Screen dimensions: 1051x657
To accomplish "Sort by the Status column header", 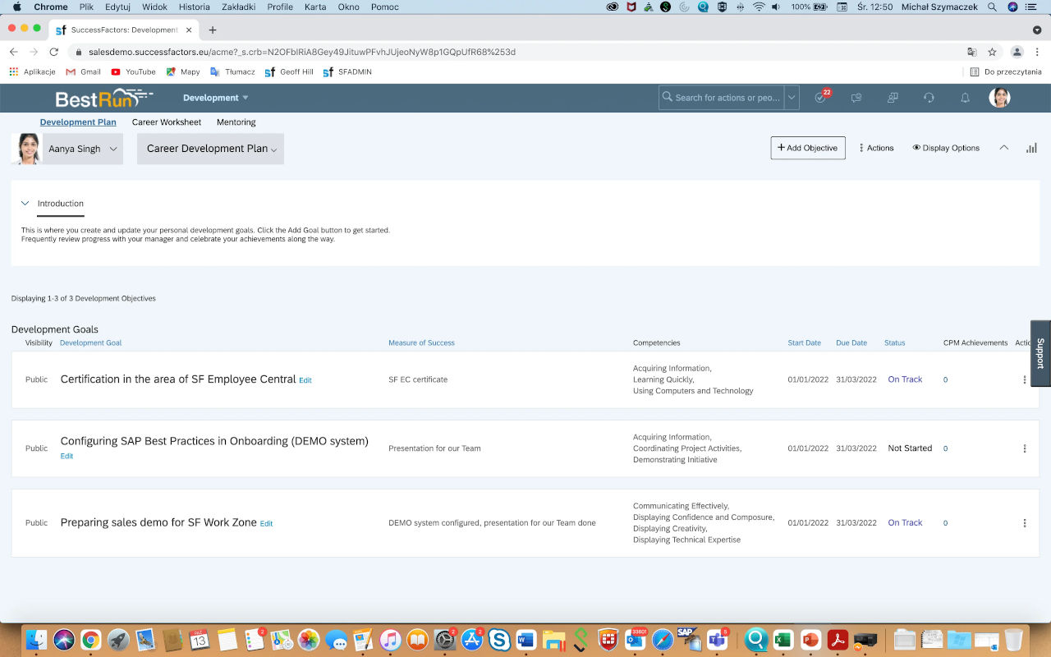I will coord(894,342).
